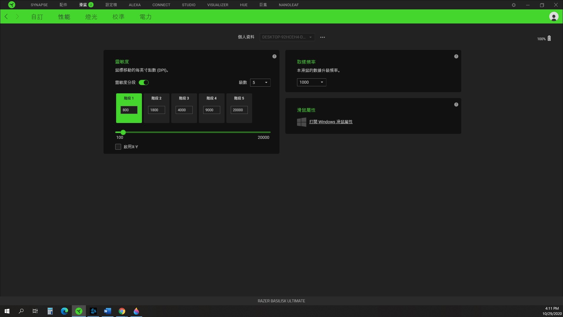Switch to the 設定檔 top tab

click(x=111, y=5)
